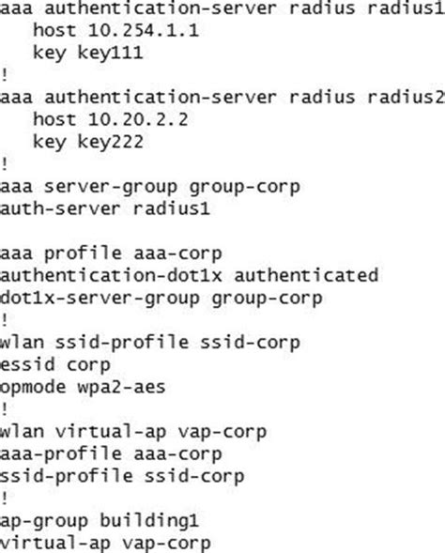This screenshot has width=445, height=553.
Task: Click authentication-dot1x authenticated line
Action: [x=189, y=275]
